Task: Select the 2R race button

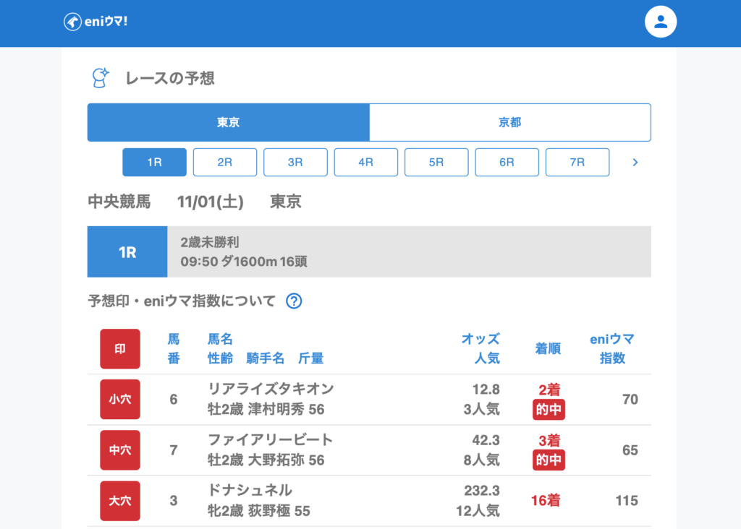Action: coord(224,163)
